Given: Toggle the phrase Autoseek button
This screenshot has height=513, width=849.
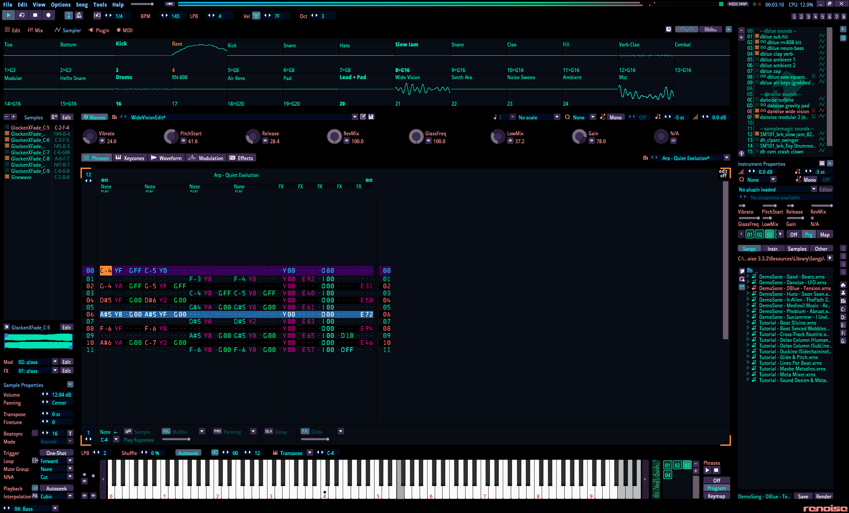Looking at the screenshot, I should (188, 453).
